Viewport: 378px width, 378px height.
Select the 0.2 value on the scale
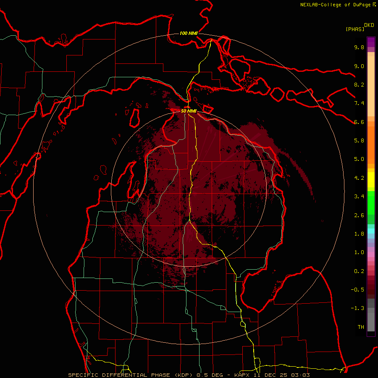click(359, 271)
